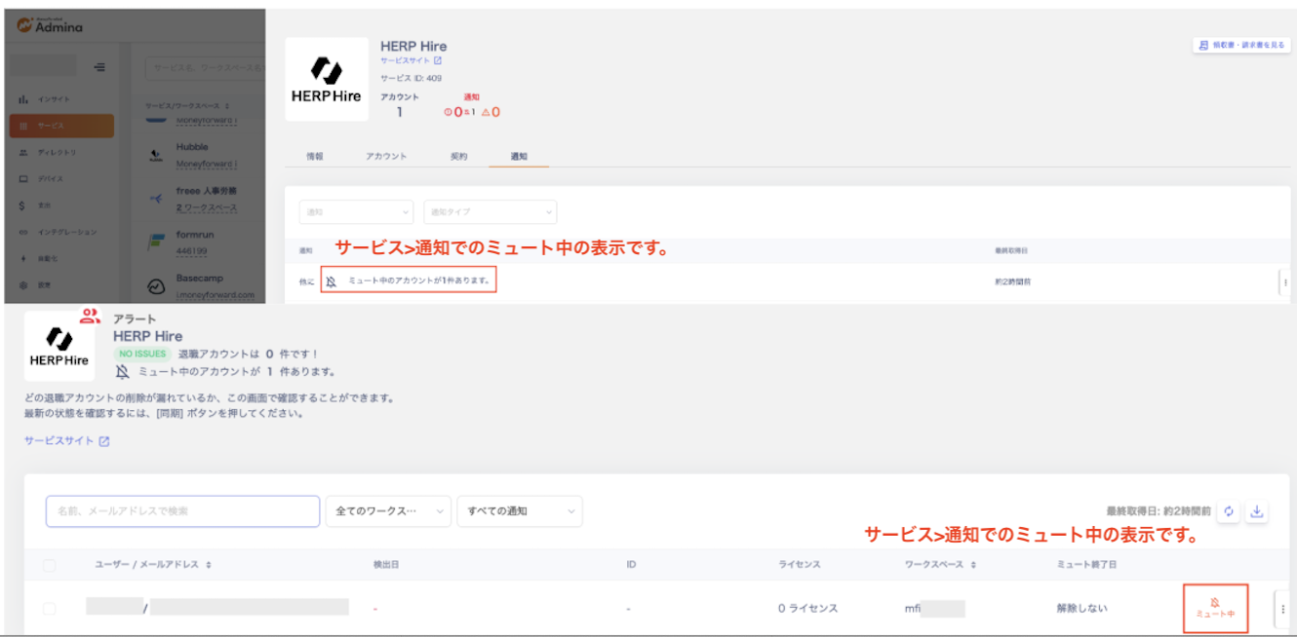Viewport: 1297px width, 637px height.
Task: Click the sync refresh icon button
Action: point(1229,511)
